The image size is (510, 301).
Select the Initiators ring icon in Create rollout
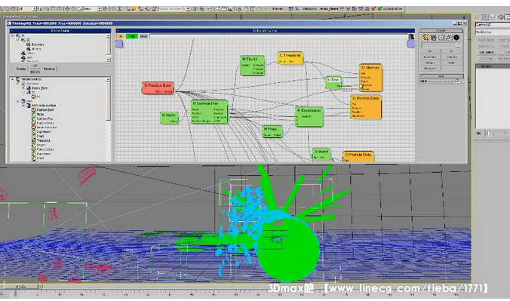(449, 38)
